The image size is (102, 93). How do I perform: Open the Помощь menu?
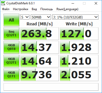[47, 9]
